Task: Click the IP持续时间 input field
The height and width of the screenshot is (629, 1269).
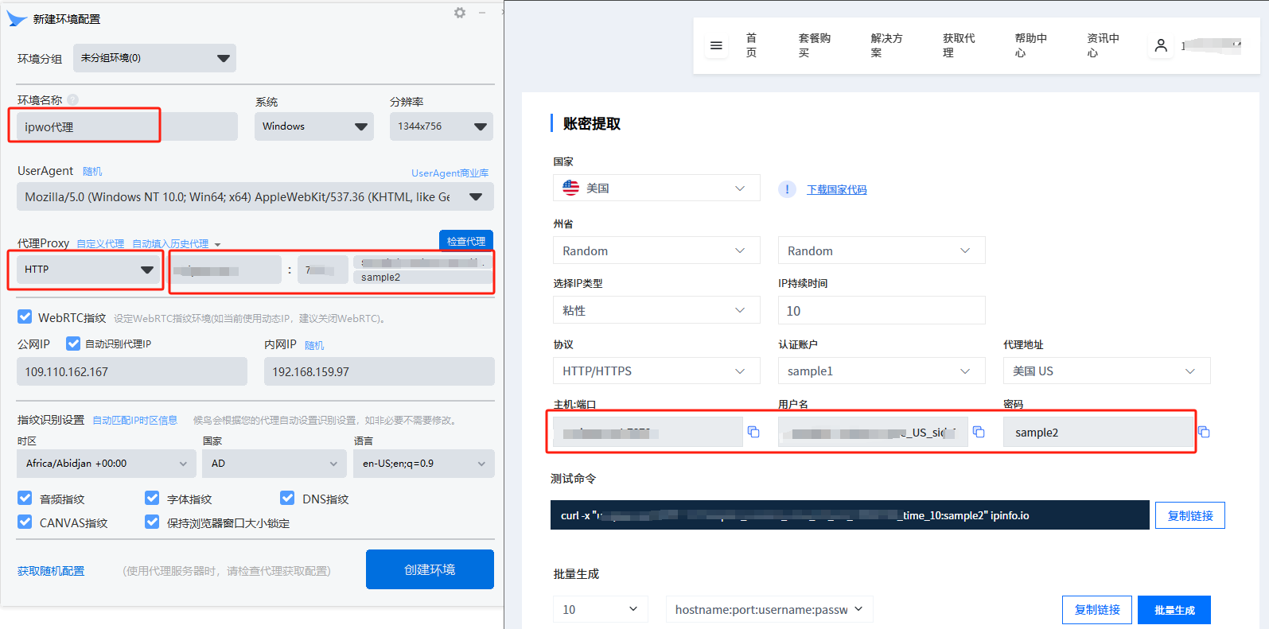Action: point(882,310)
